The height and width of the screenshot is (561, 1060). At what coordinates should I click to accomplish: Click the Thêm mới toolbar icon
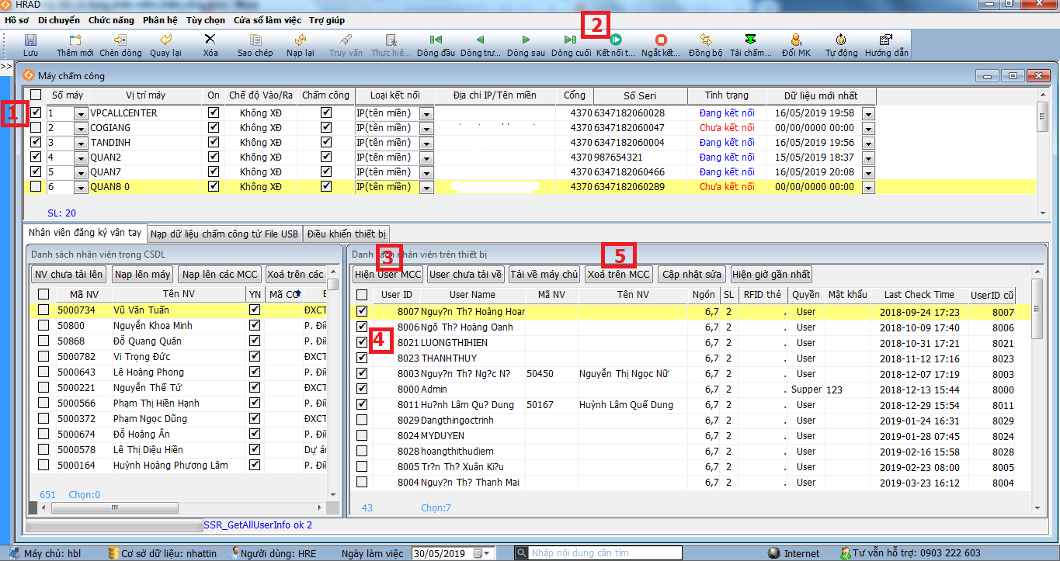pyautogui.click(x=75, y=40)
